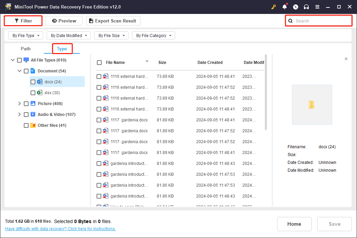Check the xlsx (30) checkbox
Screen dimensions: 357x238
[x=33, y=93]
